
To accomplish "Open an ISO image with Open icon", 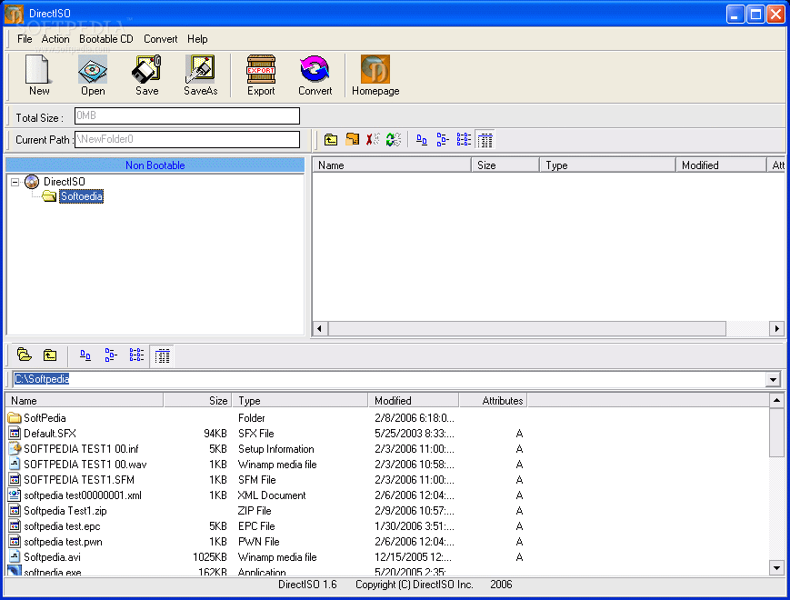I will [93, 69].
